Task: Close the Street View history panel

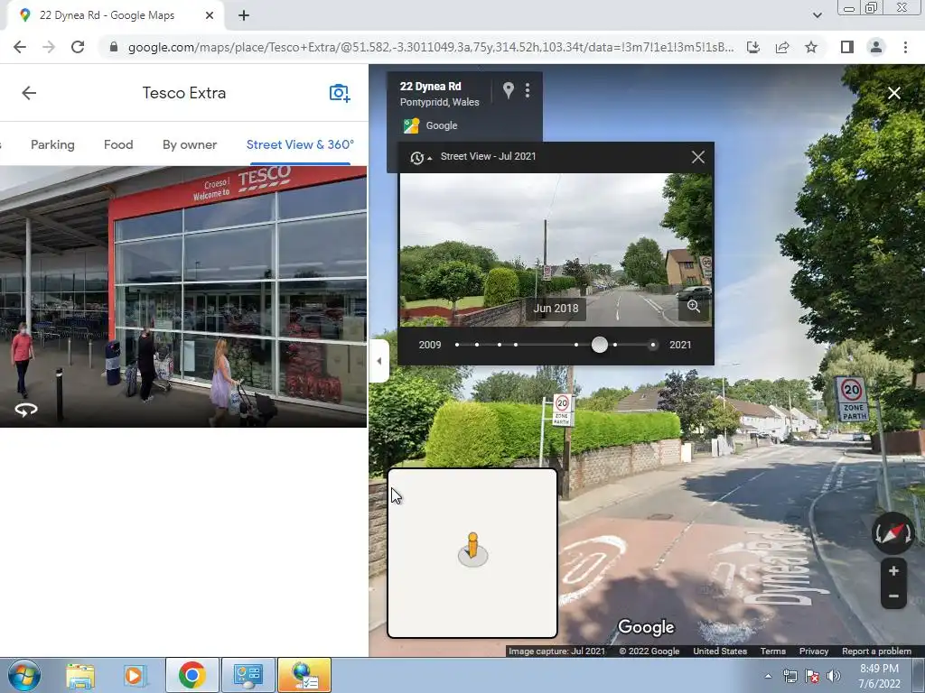Action: tap(698, 157)
